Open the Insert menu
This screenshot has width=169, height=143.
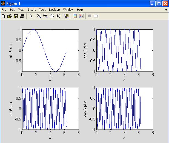click(x=31, y=10)
